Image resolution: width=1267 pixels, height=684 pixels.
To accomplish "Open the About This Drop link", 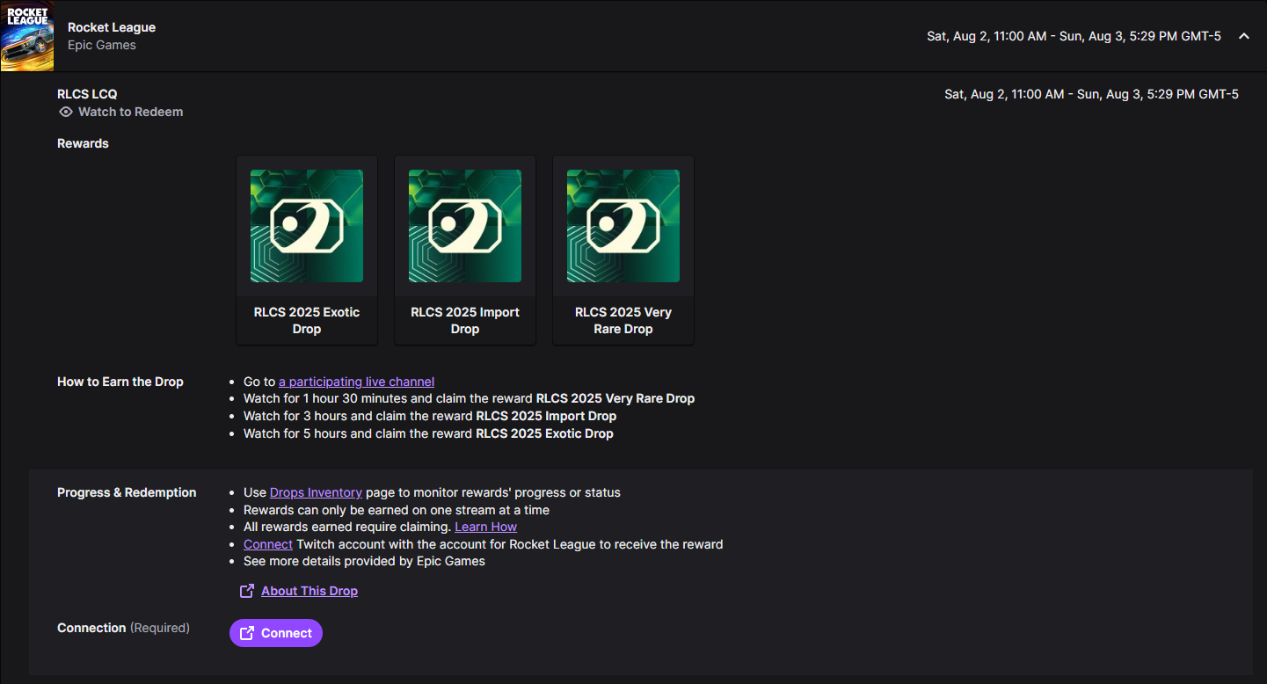I will tap(309, 591).
